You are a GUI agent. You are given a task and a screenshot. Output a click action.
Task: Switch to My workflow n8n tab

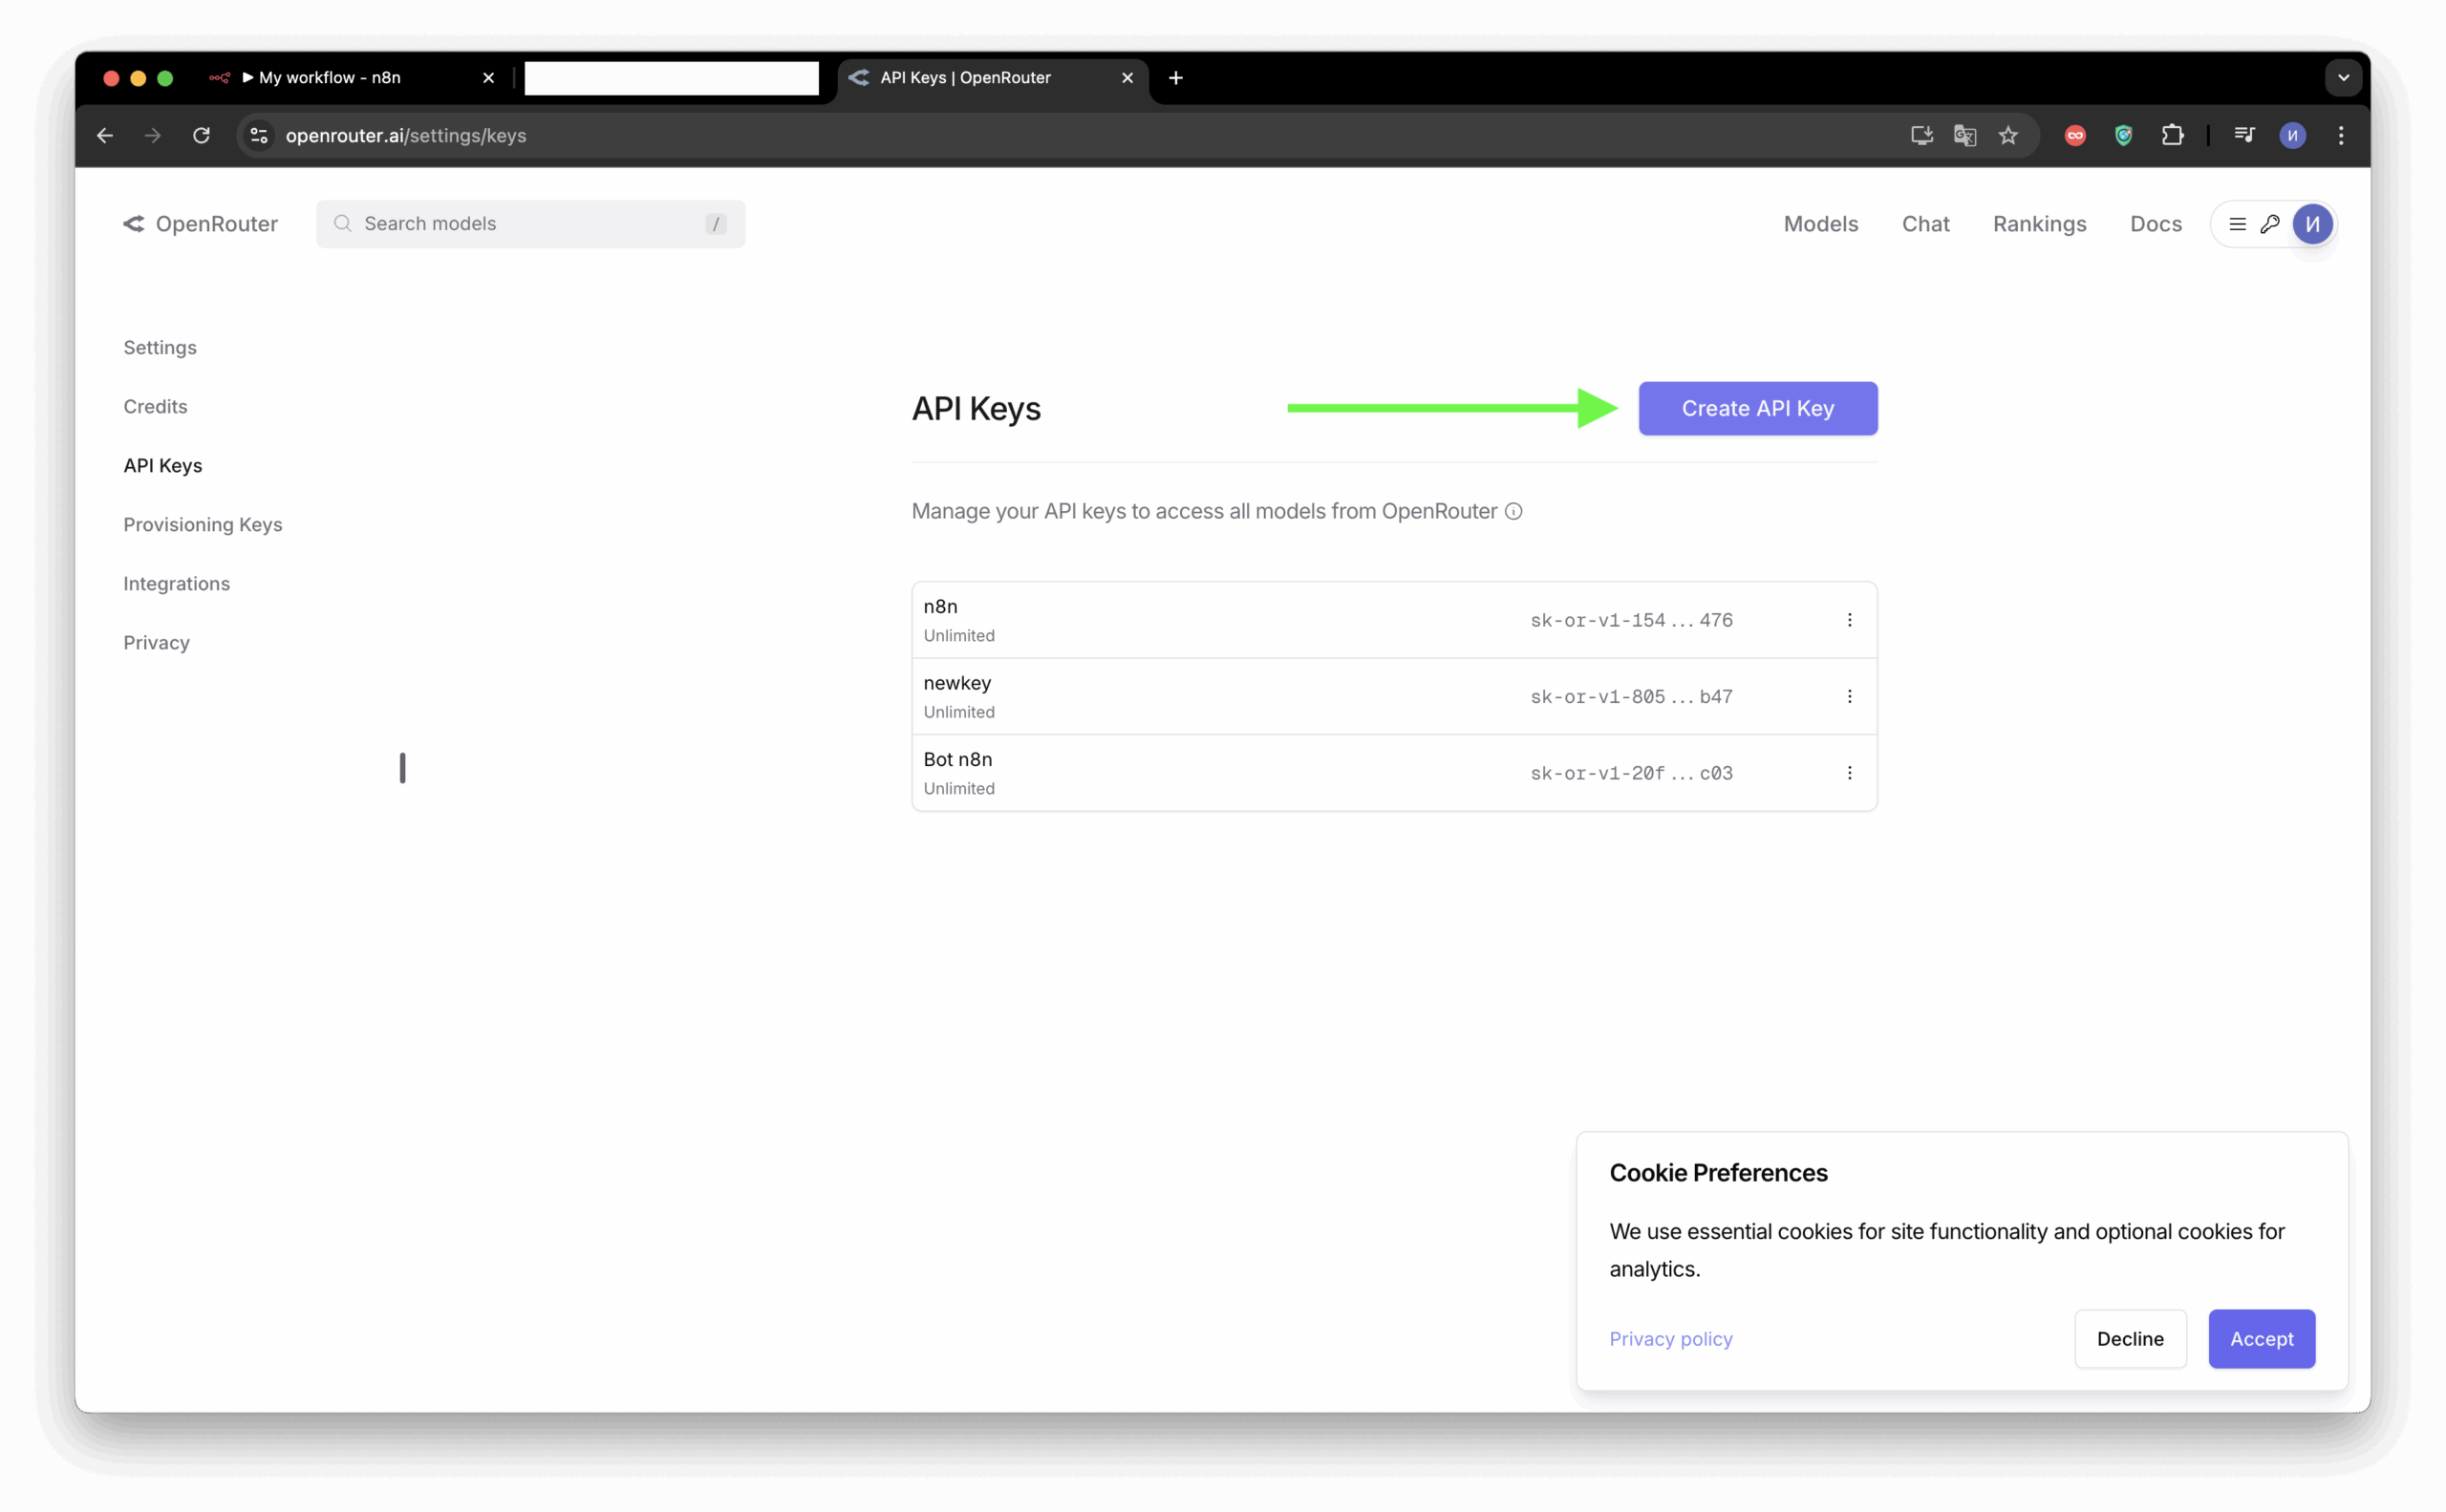pyautogui.click(x=331, y=78)
